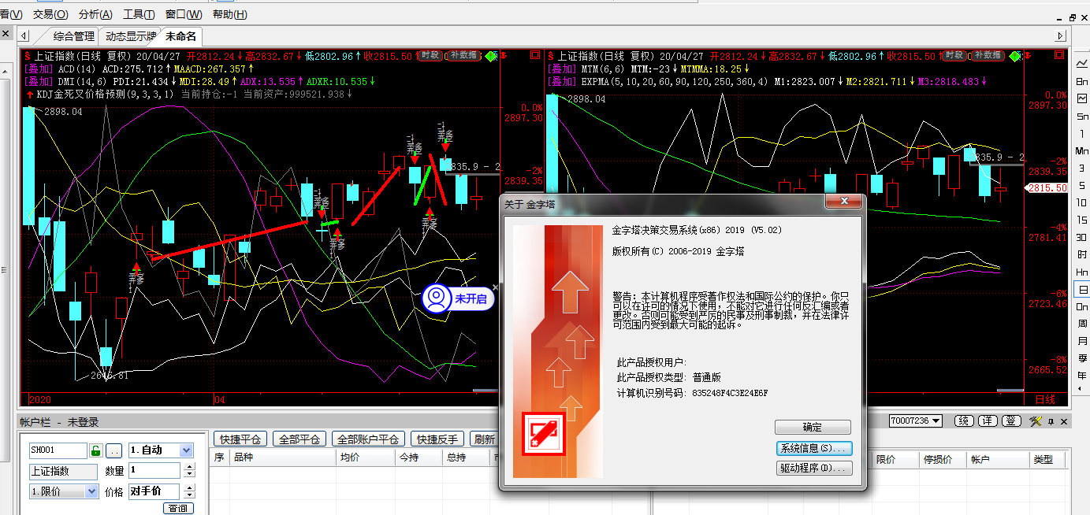The height and width of the screenshot is (515, 1090).
Task: Click the green diamond indicator on left chart
Action: pos(491,56)
